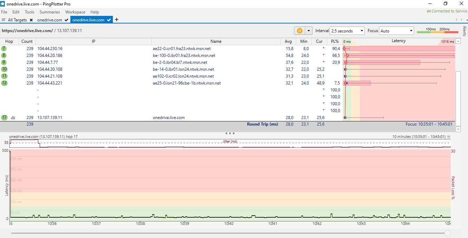Pause the trace with the orange pause button
This screenshot has width=468, height=238.
300,31
